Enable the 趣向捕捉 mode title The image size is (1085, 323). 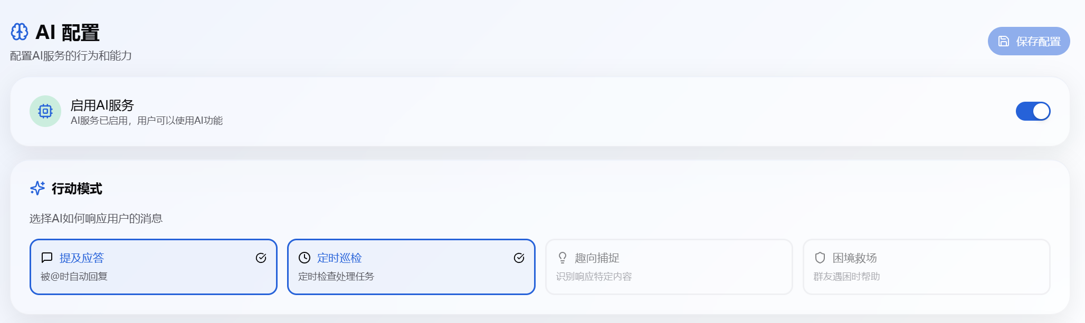coord(597,258)
